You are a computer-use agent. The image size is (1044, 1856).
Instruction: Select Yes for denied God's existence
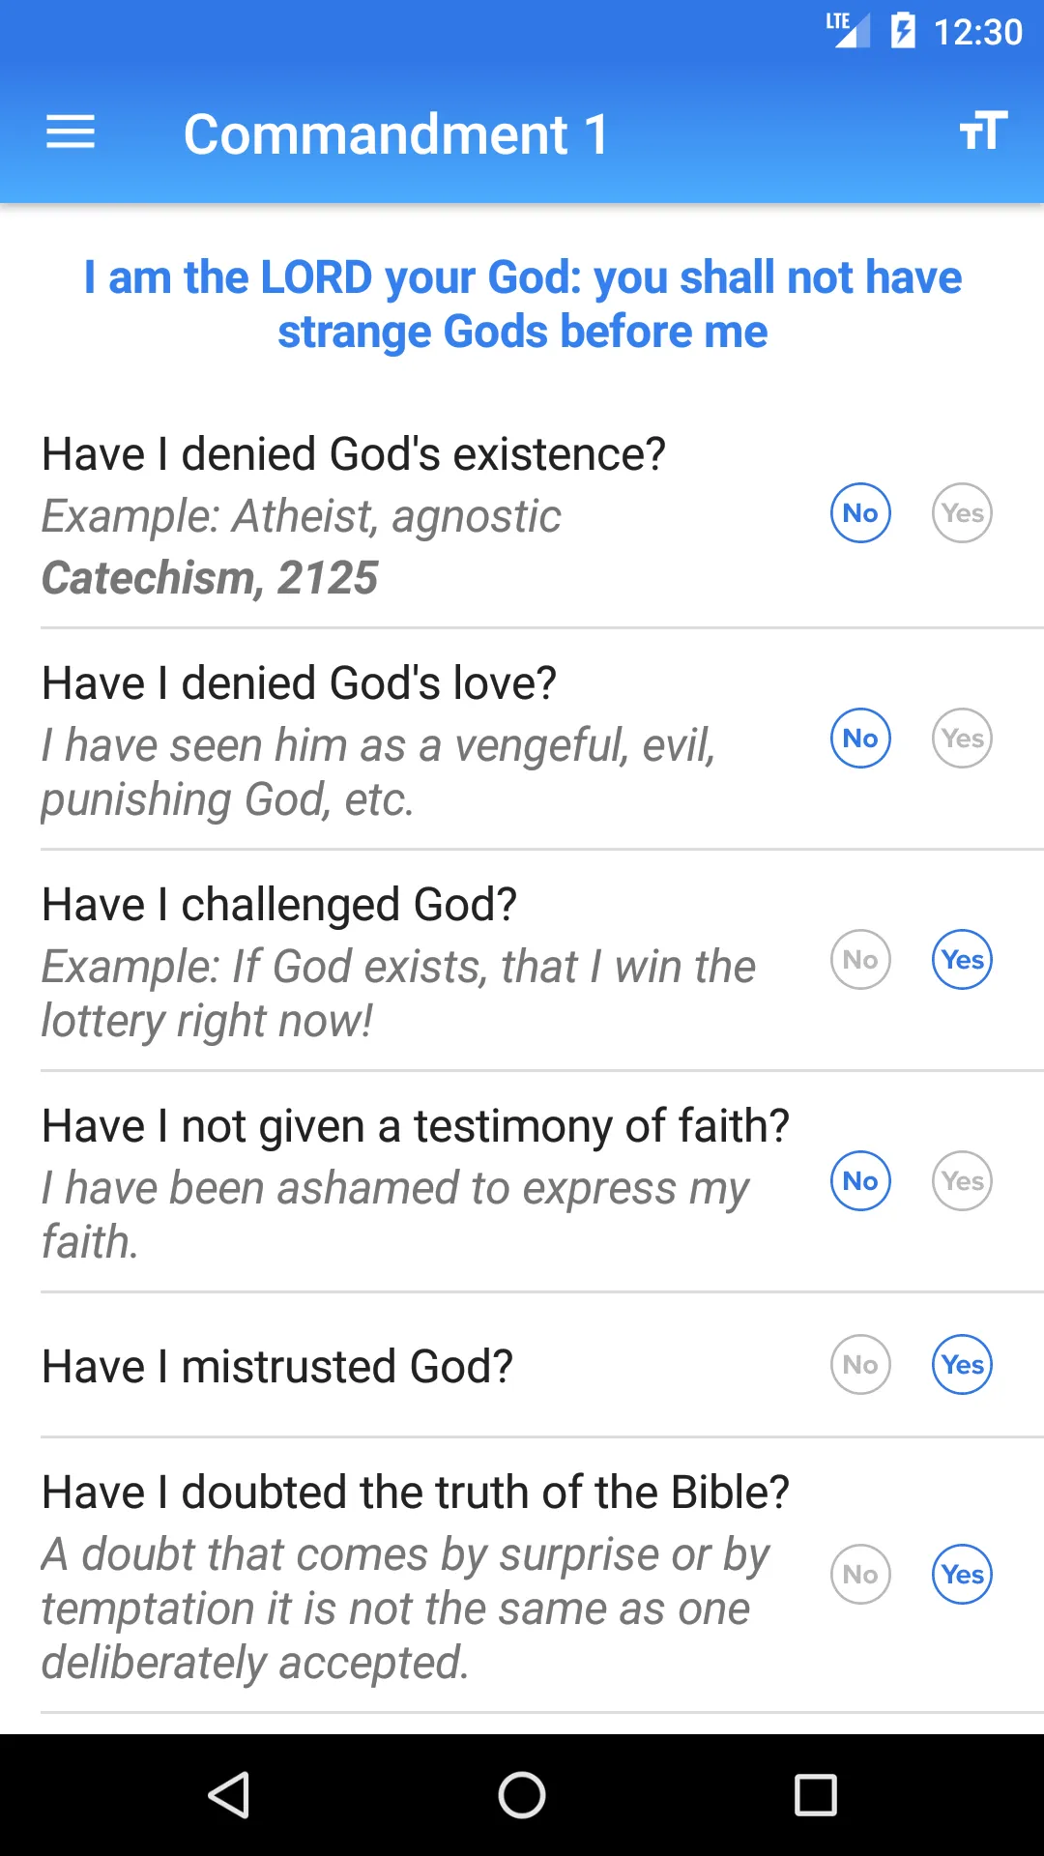click(963, 513)
